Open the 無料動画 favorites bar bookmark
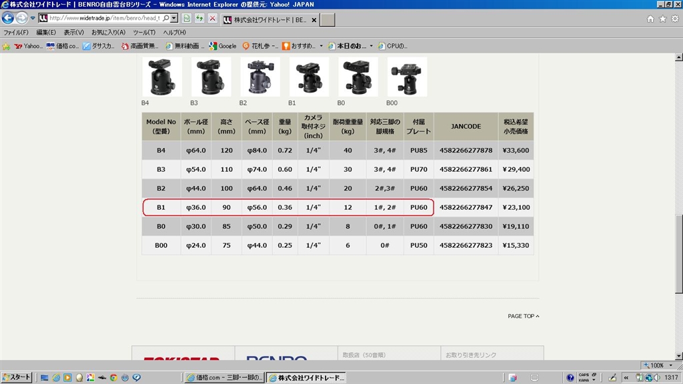Screen dimensions: 683x384 point(185,46)
